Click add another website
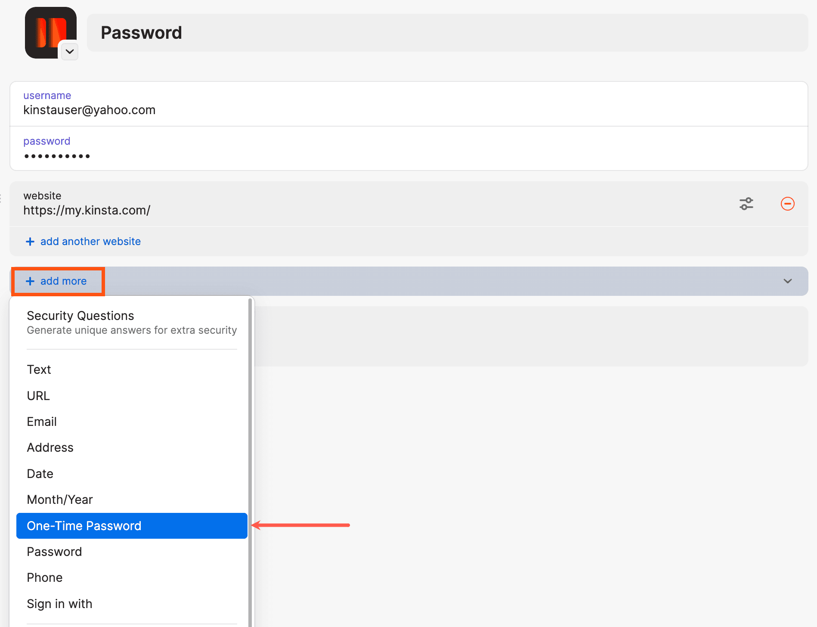 pos(90,241)
